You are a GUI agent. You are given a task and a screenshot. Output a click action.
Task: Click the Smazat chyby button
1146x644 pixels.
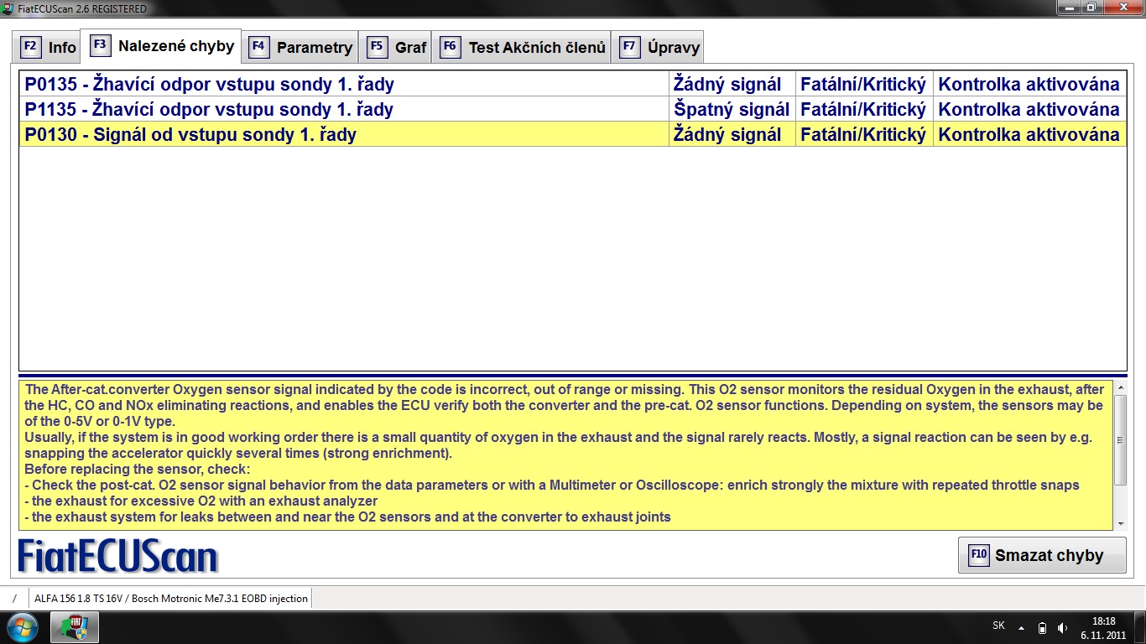coord(1042,555)
